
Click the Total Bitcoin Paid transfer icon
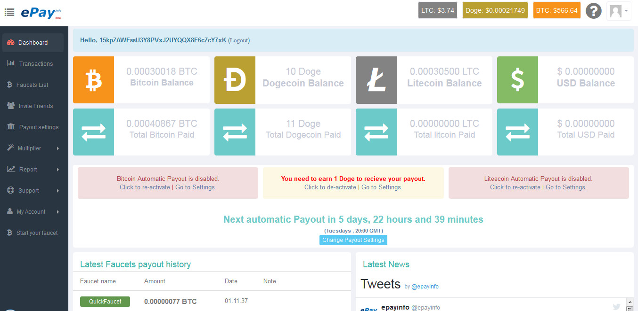(93, 132)
